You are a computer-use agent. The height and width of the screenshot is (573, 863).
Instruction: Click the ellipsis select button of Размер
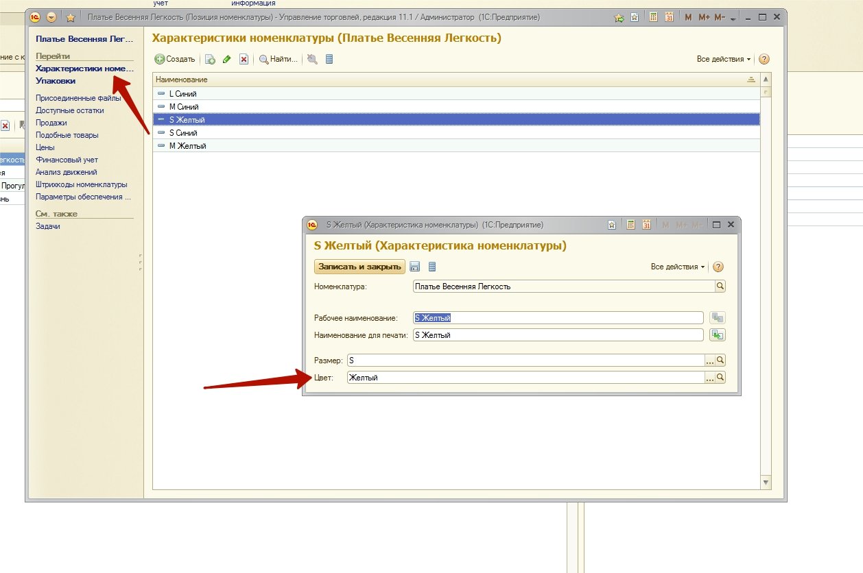point(709,360)
